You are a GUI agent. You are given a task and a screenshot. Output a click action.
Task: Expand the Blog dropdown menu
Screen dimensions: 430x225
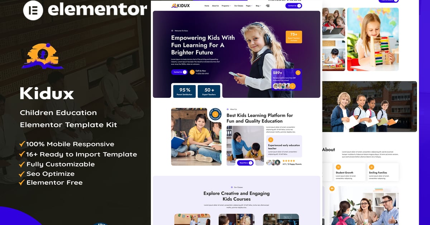[x=258, y=6]
